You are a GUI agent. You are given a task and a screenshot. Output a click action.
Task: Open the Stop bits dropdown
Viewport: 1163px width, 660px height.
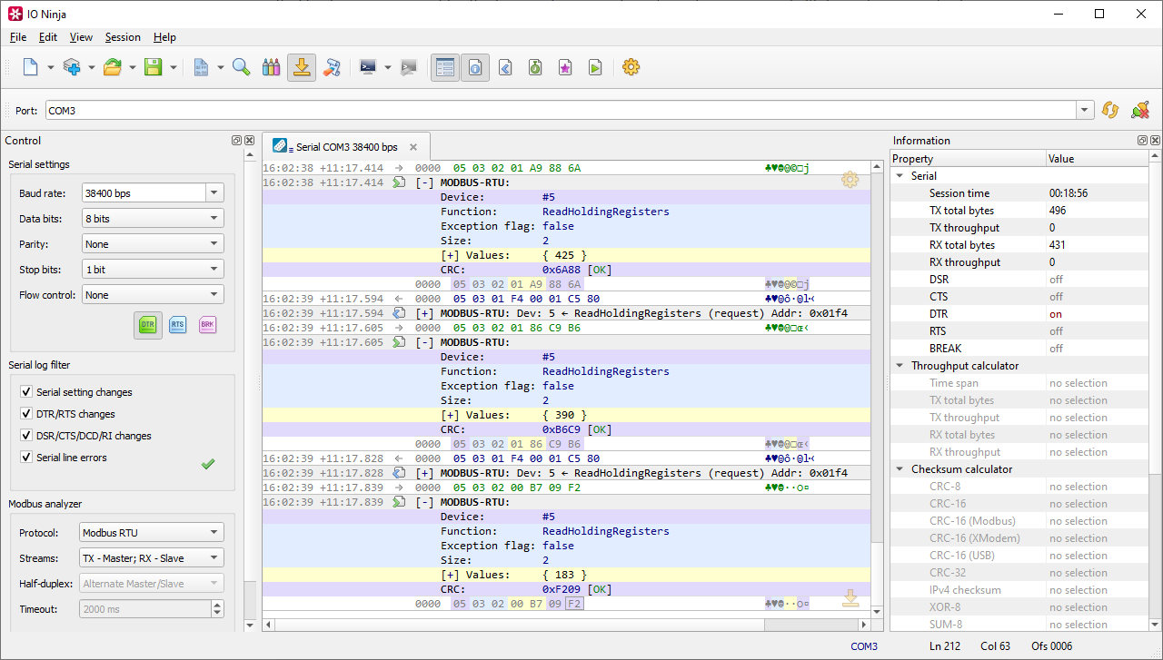tap(153, 270)
